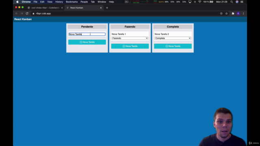
Task: Open the View menu
Action: pos(50,2)
